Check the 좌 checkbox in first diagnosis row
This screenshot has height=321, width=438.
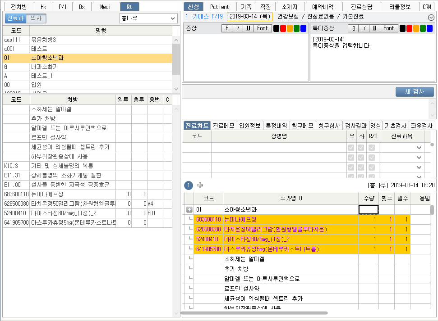click(x=361, y=148)
